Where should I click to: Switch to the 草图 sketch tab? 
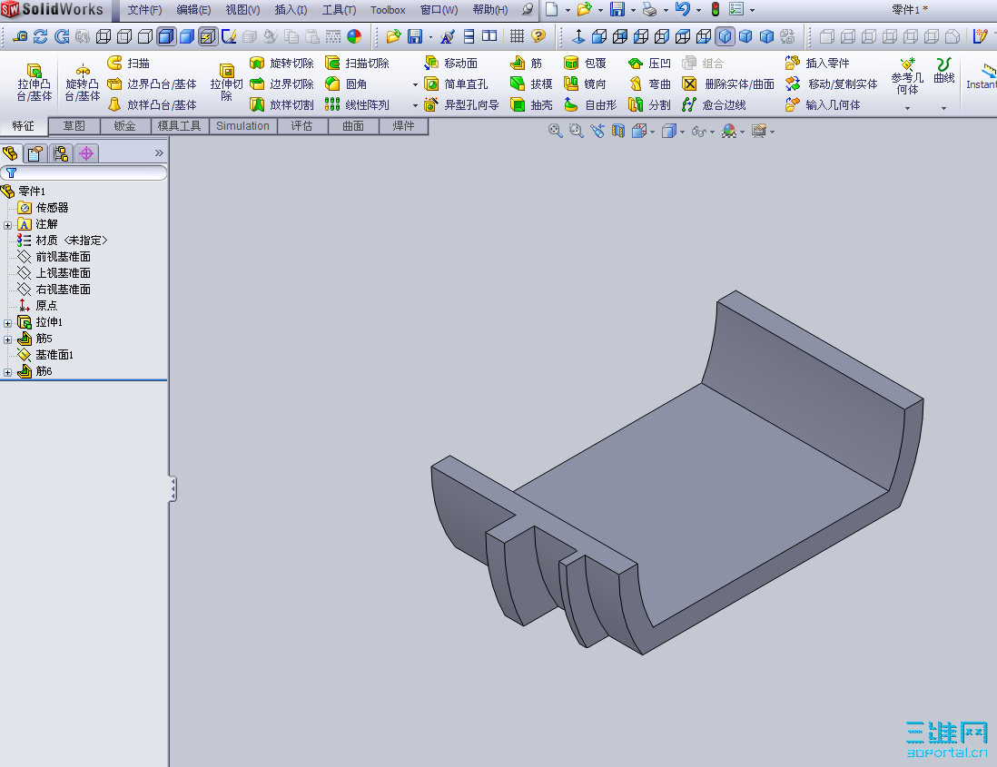[74, 126]
